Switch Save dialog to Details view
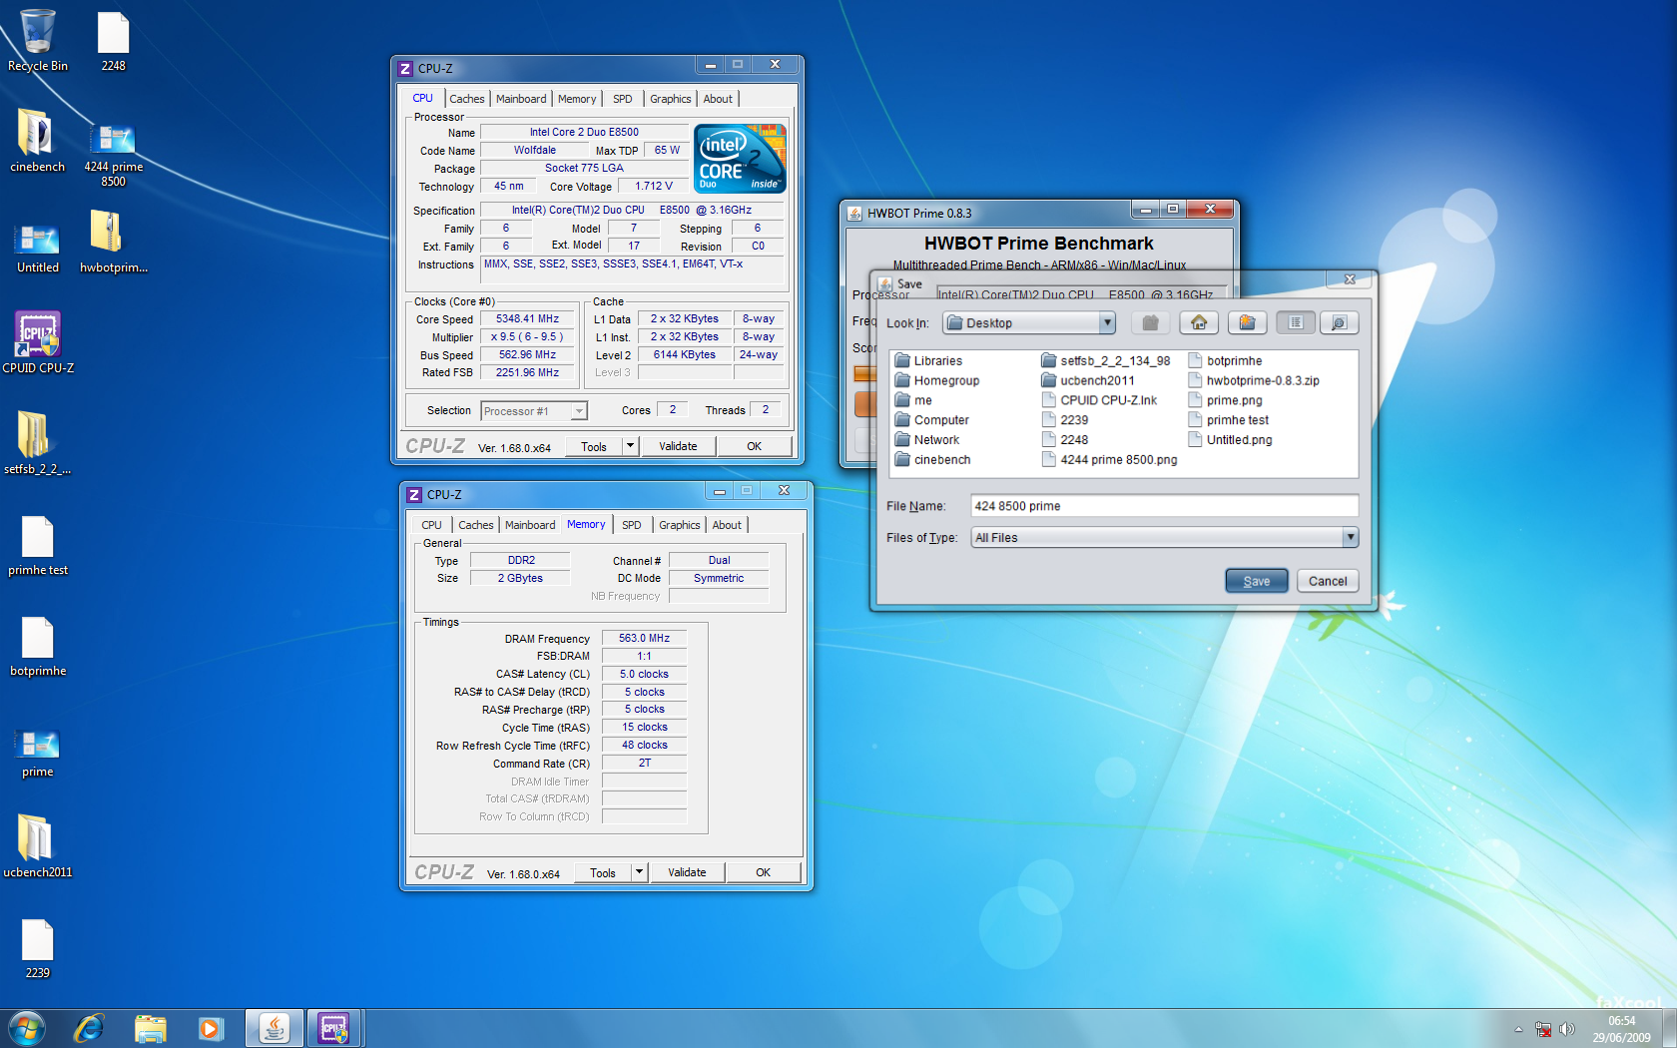This screenshot has width=1677, height=1048. pos(1340,322)
